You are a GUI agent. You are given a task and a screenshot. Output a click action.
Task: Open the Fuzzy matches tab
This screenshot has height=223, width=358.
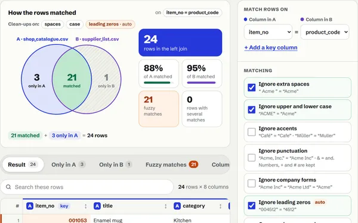[x=172, y=165]
